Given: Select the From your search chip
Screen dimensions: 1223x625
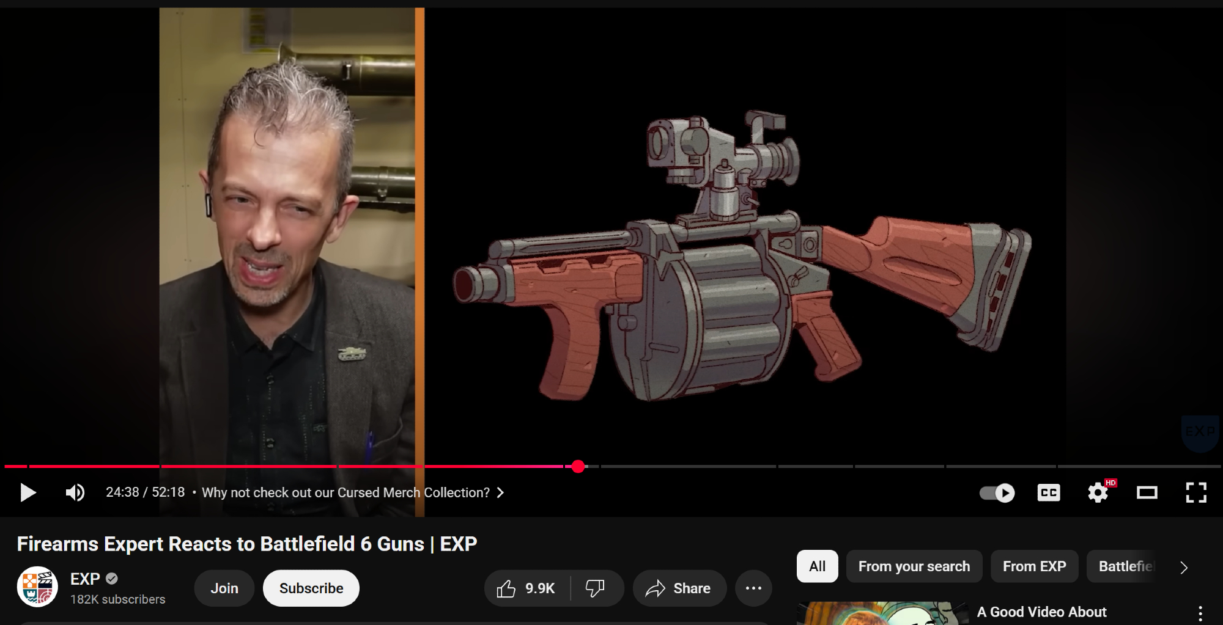Looking at the screenshot, I should click(914, 566).
